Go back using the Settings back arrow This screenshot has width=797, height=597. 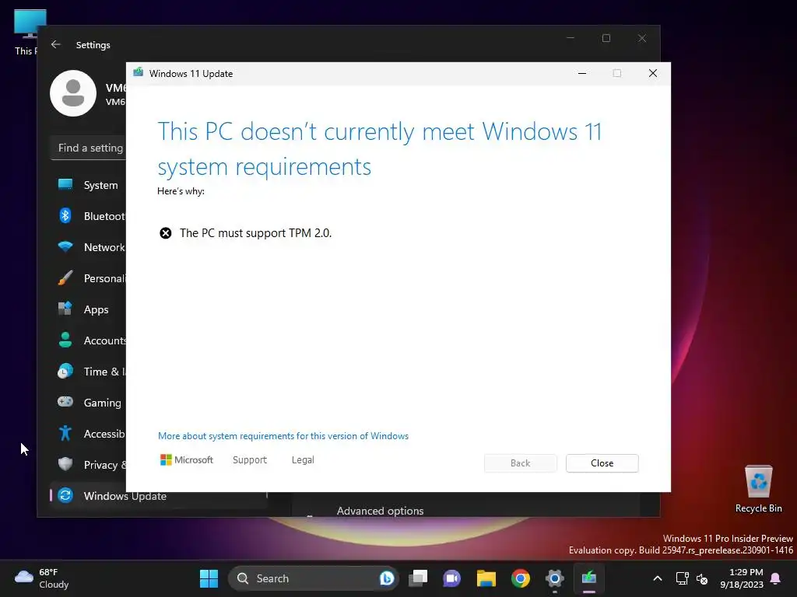tap(56, 44)
